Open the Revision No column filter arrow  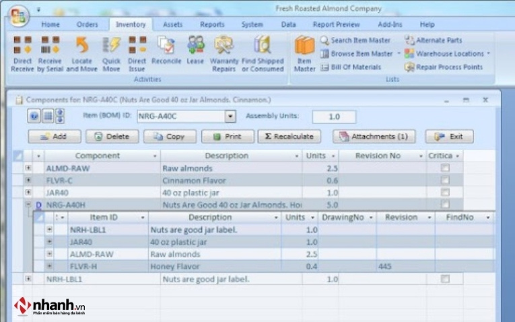[x=421, y=156]
